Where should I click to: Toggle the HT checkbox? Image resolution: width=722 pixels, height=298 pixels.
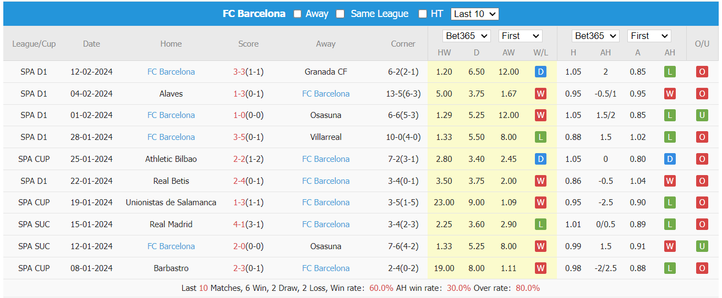pos(423,14)
